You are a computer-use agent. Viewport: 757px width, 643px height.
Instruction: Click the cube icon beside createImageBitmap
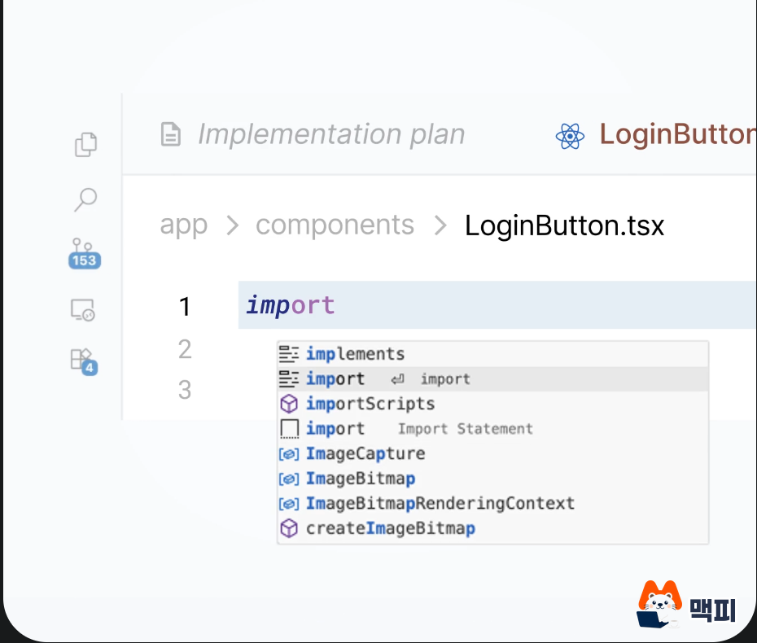[289, 528]
